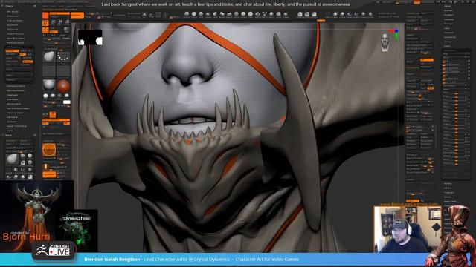Select the current brush thumbnail in left shelf
The width and height of the screenshot is (476, 267).
pyautogui.click(x=49, y=56)
